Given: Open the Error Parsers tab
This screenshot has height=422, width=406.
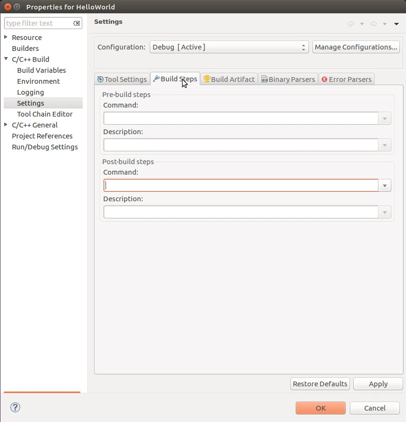Looking at the screenshot, I should tap(347, 79).
